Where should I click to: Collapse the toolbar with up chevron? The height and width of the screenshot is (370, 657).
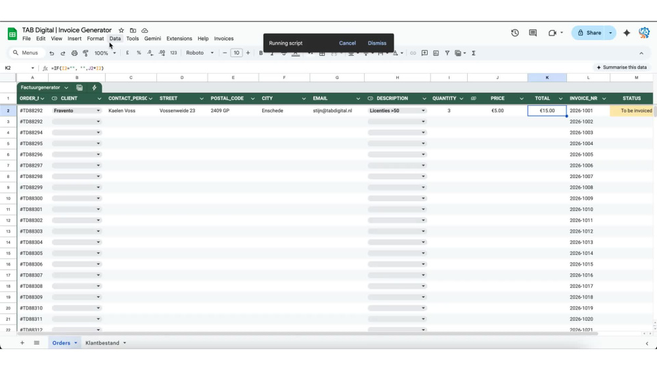[641, 53]
